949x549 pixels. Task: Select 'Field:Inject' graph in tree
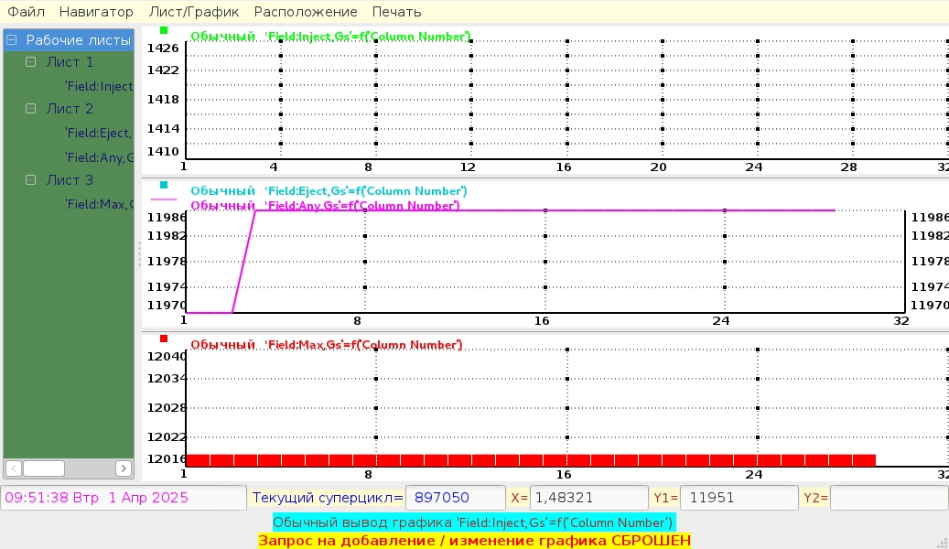coord(99,86)
